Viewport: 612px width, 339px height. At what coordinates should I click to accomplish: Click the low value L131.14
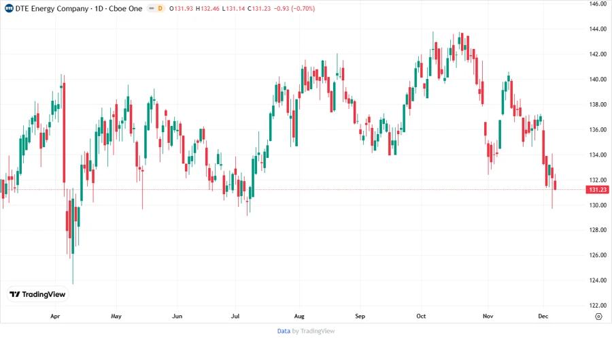tap(233, 9)
